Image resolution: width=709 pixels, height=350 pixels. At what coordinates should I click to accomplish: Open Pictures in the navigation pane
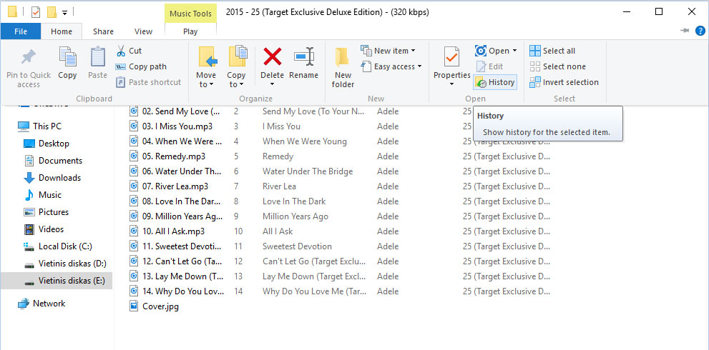[46, 212]
